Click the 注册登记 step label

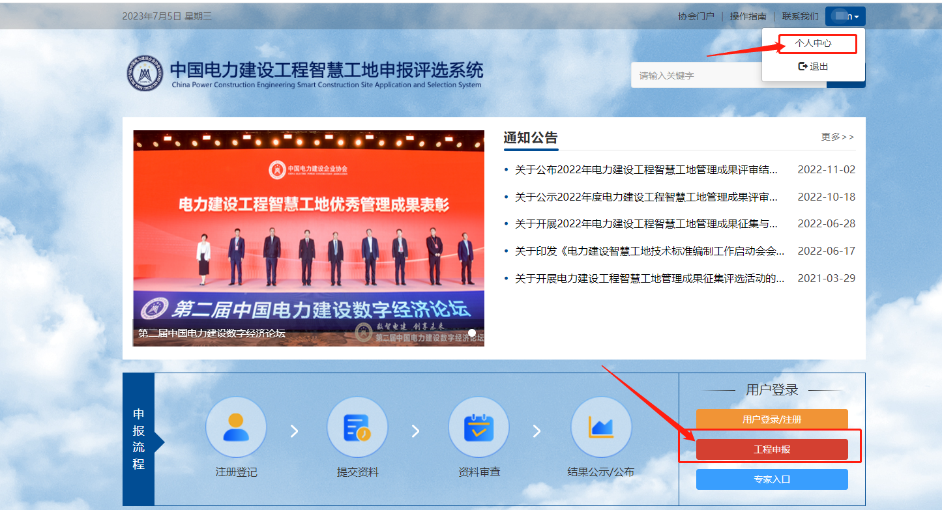pos(236,472)
